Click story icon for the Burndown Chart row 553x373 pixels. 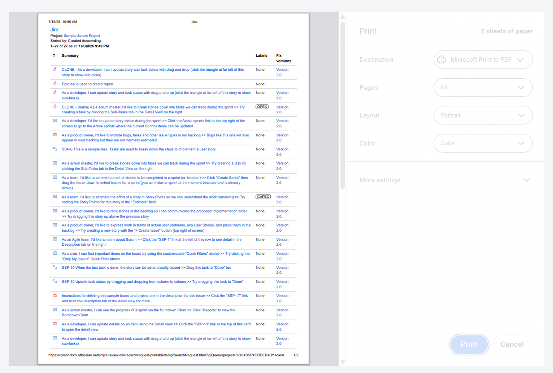point(55,310)
